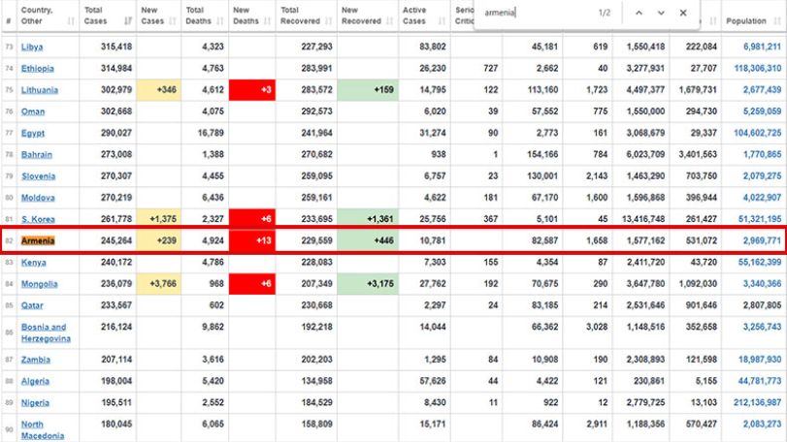Select Armenia new deaths +13 cell
Viewport: 787px width, 442px height.
[x=252, y=240]
